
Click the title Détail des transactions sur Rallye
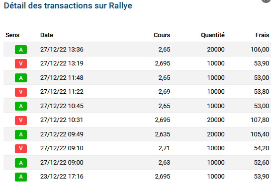pyautogui.click(x=68, y=5)
